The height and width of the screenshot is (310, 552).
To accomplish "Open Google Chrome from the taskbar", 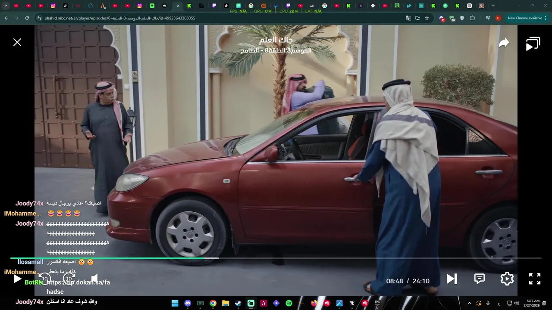I will [x=213, y=303].
